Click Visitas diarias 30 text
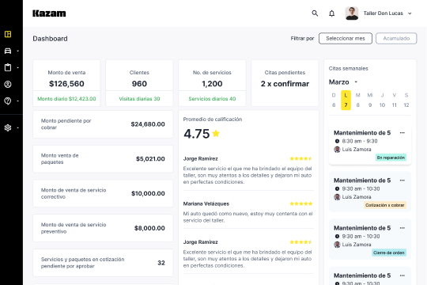The width and height of the screenshot is (427, 285). tap(139, 99)
